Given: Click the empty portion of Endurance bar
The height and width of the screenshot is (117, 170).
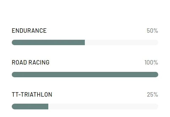Looking at the screenshot, I should tap(121, 42).
